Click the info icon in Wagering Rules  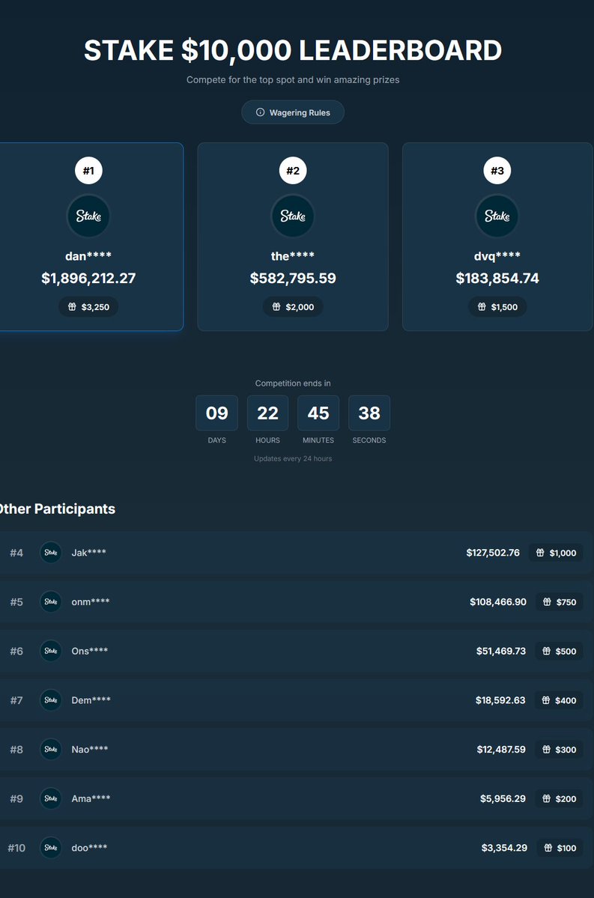260,112
